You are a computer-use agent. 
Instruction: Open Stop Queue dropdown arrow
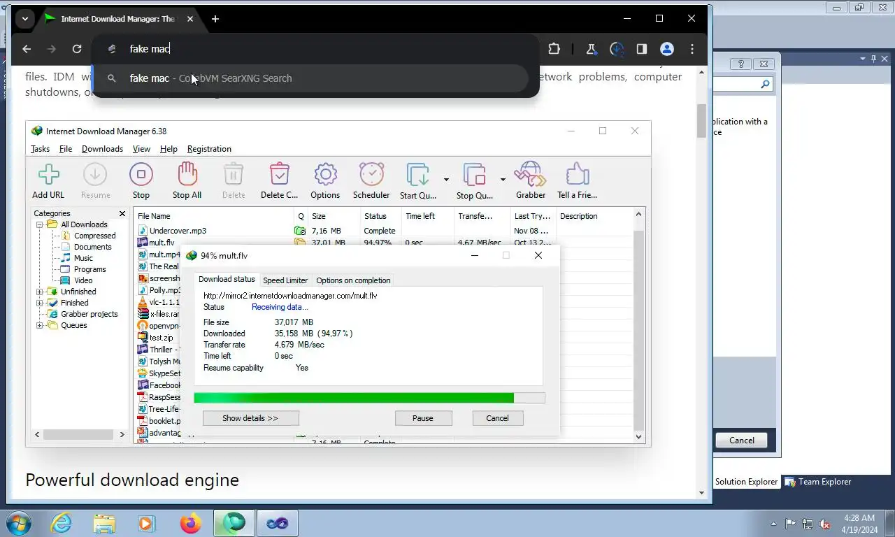click(503, 180)
